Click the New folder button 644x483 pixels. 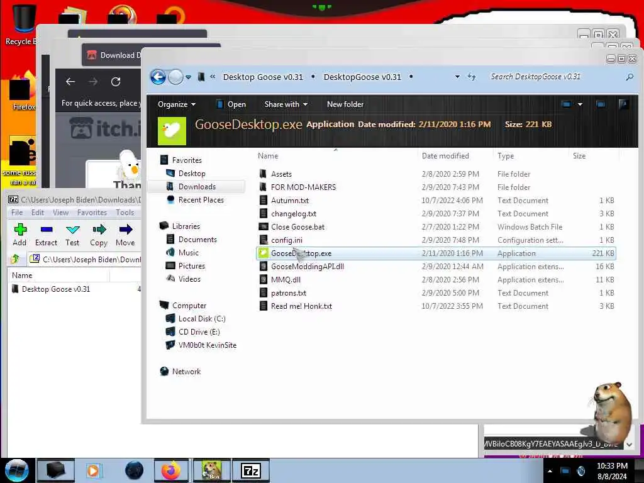click(345, 104)
